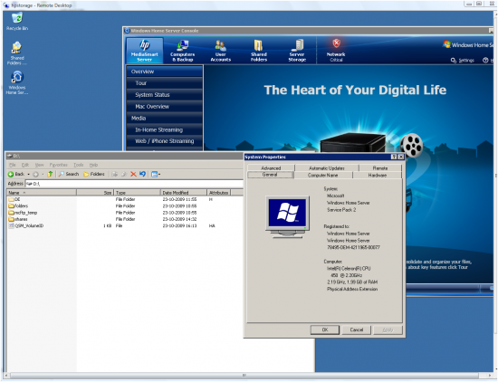This screenshot has width=498, height=382.
Task: Sort by the Size column header
Action: coord(95,193)
